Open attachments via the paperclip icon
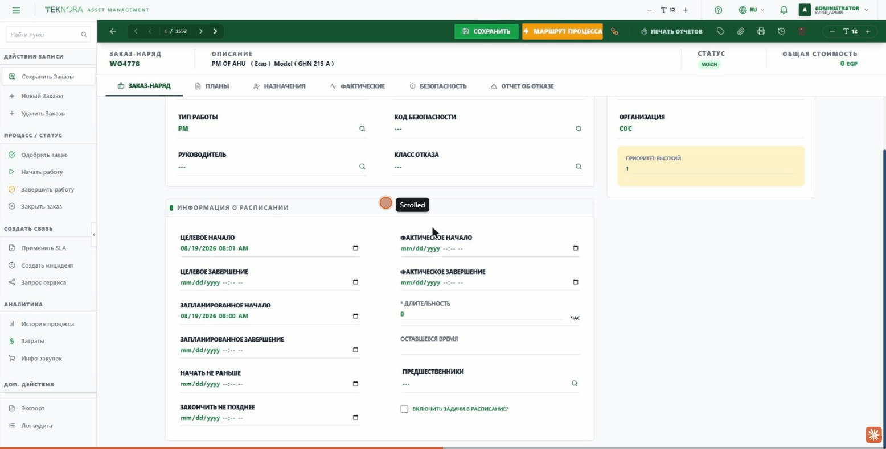Image resolution: width=886 pixels, height=449 pixels. coord(741,31)
